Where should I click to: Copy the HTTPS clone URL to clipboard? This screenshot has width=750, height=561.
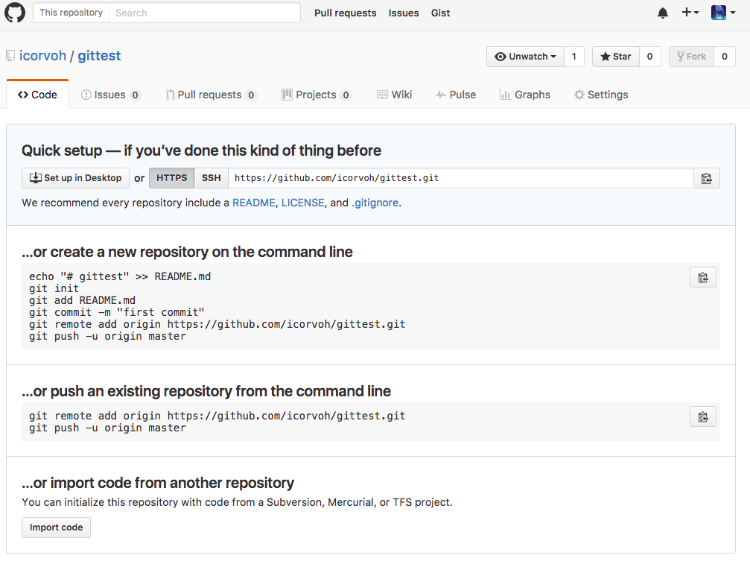[x=707, y=179]
